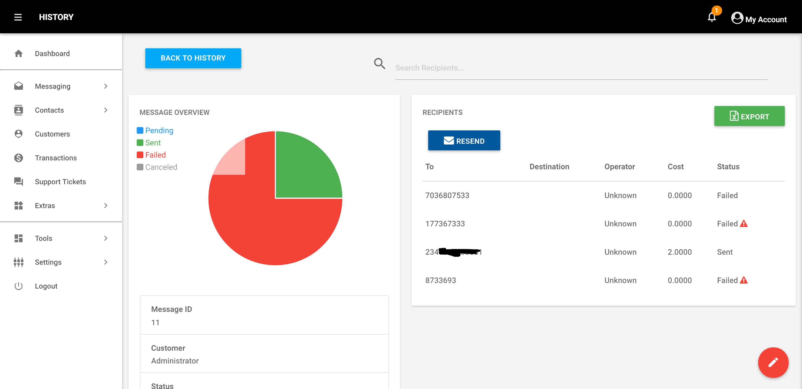Viewport: 802px width, 389px height.
Task: Click the Back to History button
Action: (193, 58)
